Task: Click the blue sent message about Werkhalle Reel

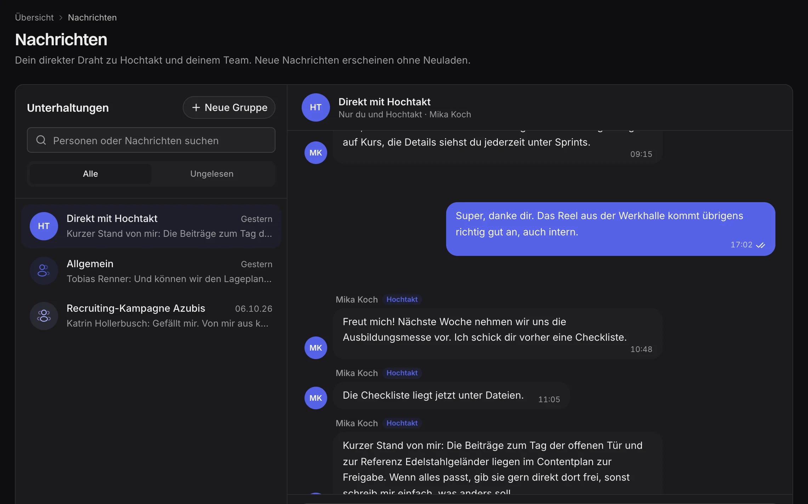Action: (x=610, y=229)
